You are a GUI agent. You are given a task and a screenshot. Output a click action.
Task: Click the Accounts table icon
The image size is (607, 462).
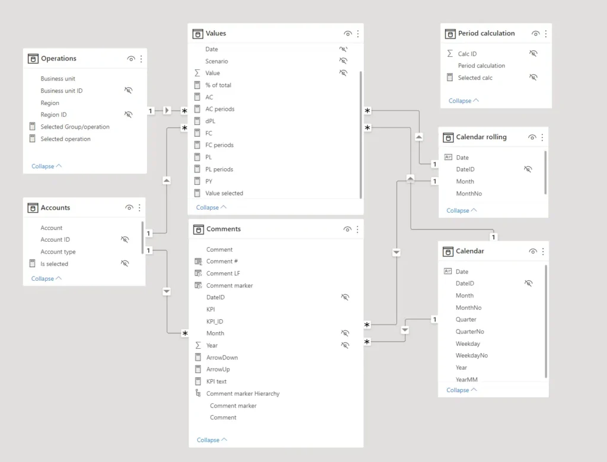33,208
